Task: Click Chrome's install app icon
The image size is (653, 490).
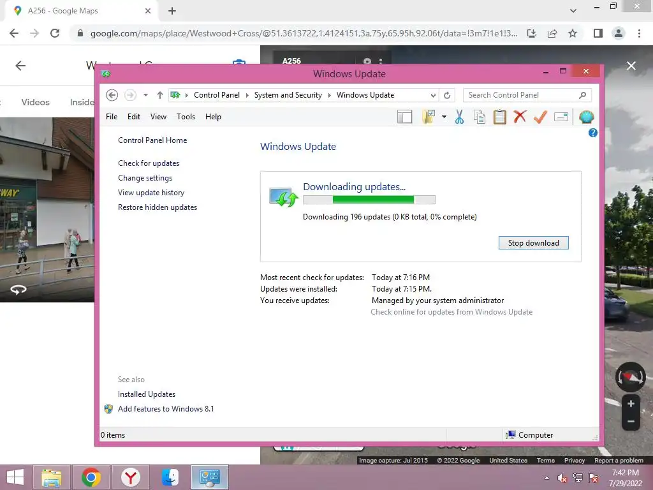Action: (532, 33)
